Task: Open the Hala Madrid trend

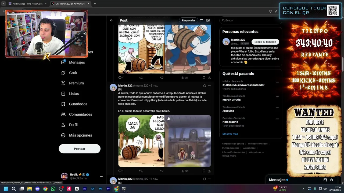Action: coord(230,122)
